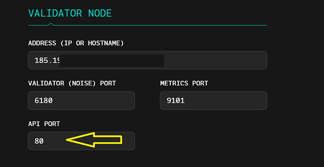Click the teal divider line below heading

(147, 25)
